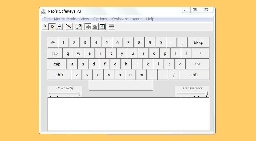The width and height of the screenshot is (256, 141).
Task: Toggle the cap key
Action: (x=57, y=64)
